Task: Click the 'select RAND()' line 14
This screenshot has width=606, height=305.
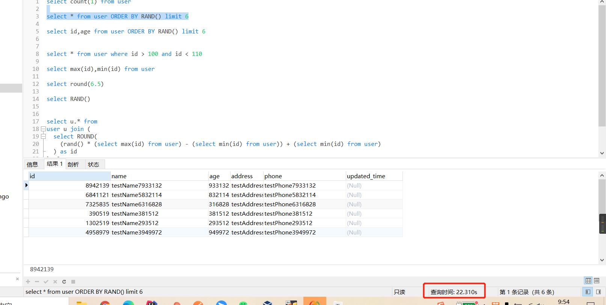Action: (x=68, y=99)
